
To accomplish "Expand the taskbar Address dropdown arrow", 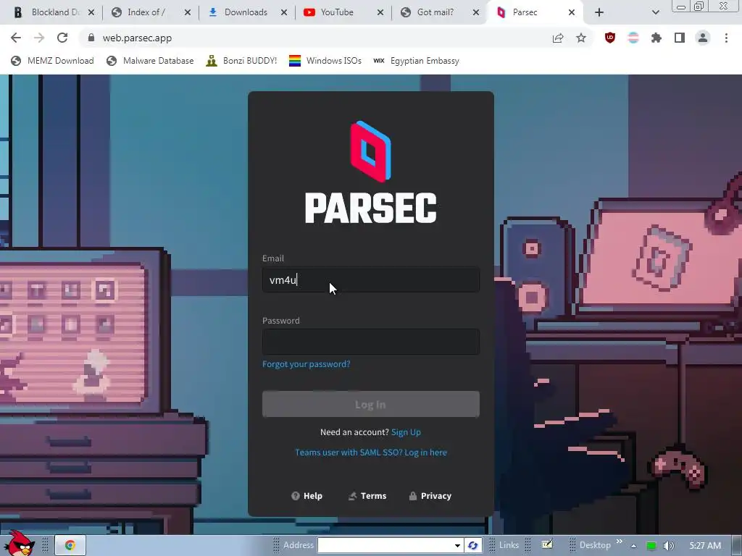I will point(457,545).
